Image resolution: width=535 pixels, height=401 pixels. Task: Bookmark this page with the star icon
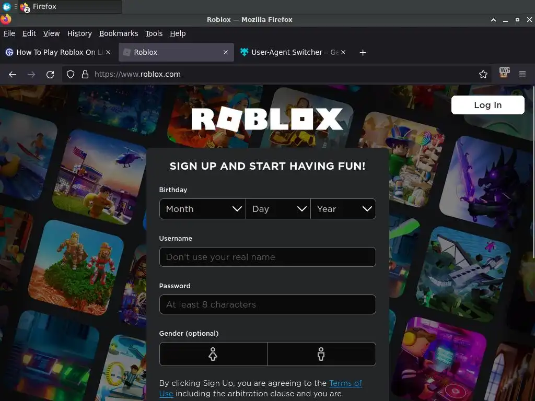tap(483, 74)
